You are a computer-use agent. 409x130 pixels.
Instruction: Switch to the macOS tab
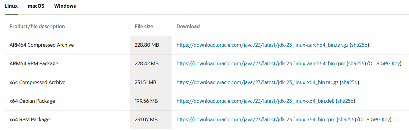point(36,6)
